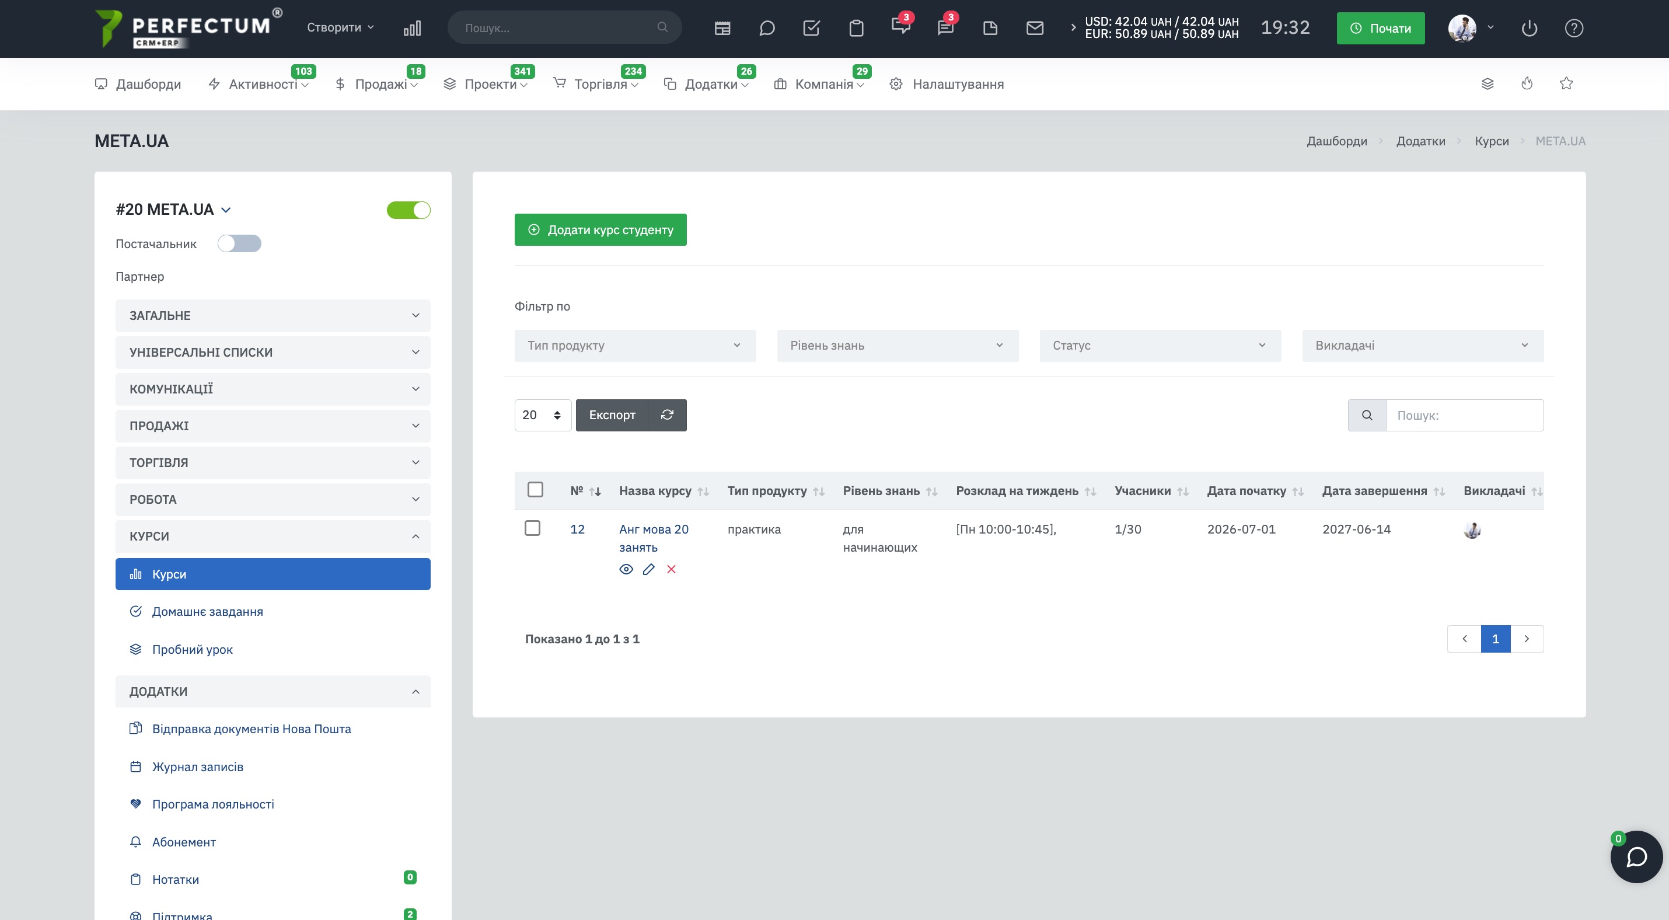The image size is (1669, 920).
Task: Change the rows-per-page selector showing 20
Action: click(x=543, y=414)
